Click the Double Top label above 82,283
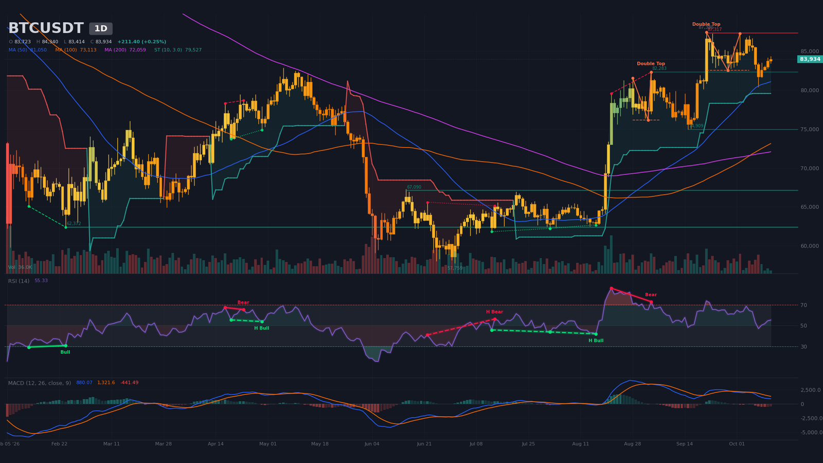 (x=651, y=64)
